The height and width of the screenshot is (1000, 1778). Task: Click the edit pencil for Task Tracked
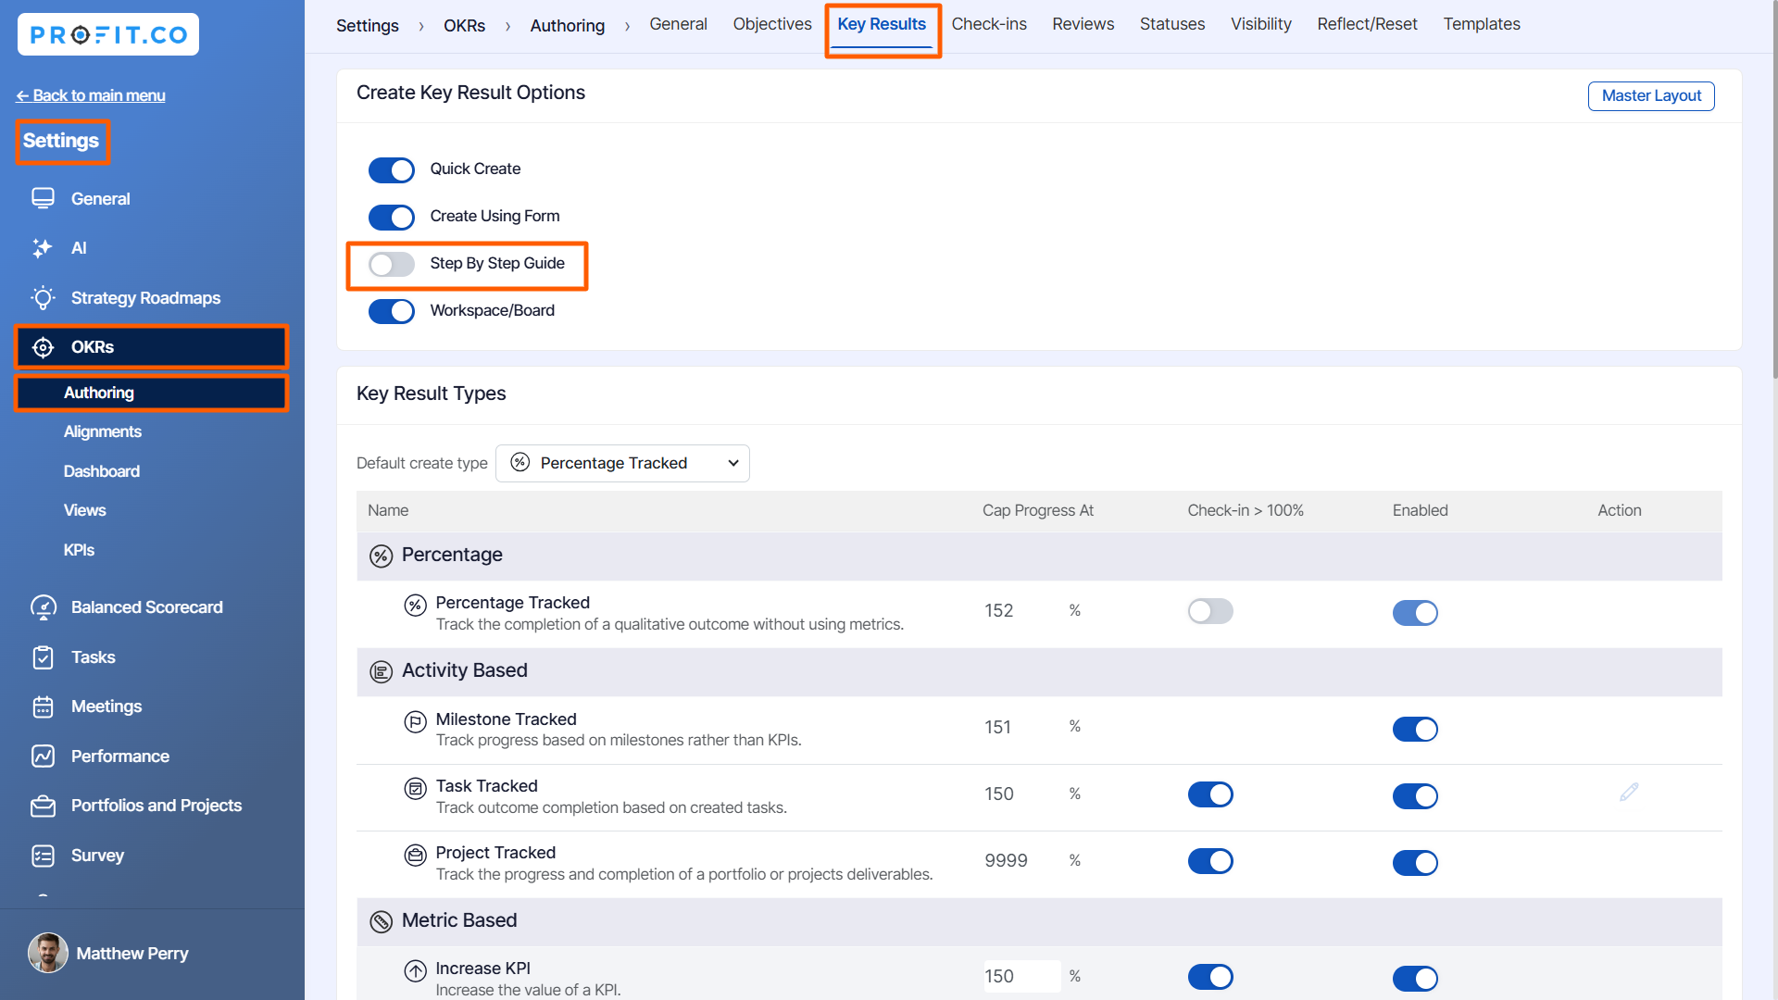click(1629, 793)
